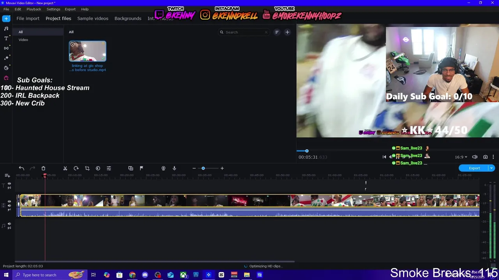499x280 pixels.
Task: Record a voiceover with microphone icon
Action: (174, 168)
